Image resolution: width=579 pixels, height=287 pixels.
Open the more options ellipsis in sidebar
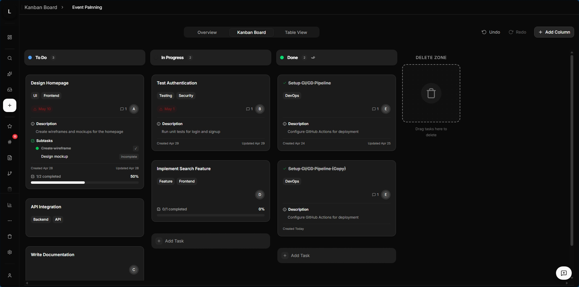point(9,221)
